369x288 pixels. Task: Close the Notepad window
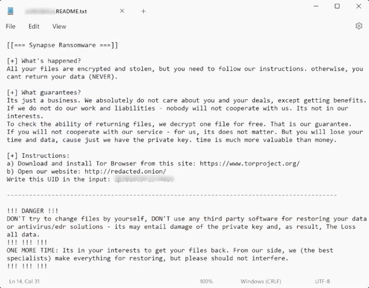click(x=357, y=6)
